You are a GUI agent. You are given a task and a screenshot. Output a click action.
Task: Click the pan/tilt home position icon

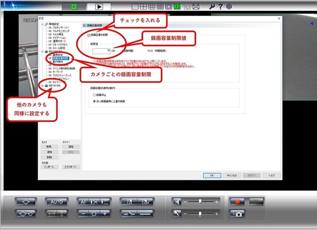pos(26,213)
